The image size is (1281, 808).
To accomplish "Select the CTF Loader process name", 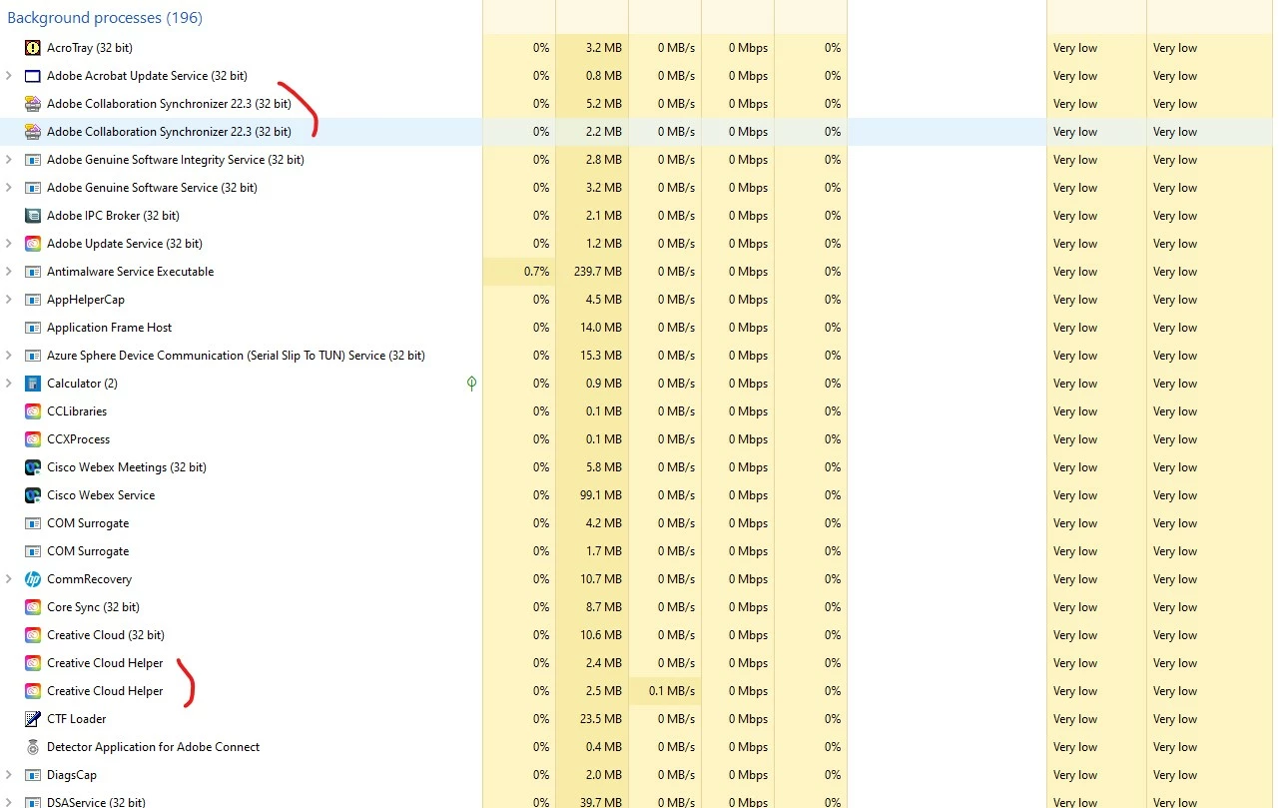I will coord(77,719).
